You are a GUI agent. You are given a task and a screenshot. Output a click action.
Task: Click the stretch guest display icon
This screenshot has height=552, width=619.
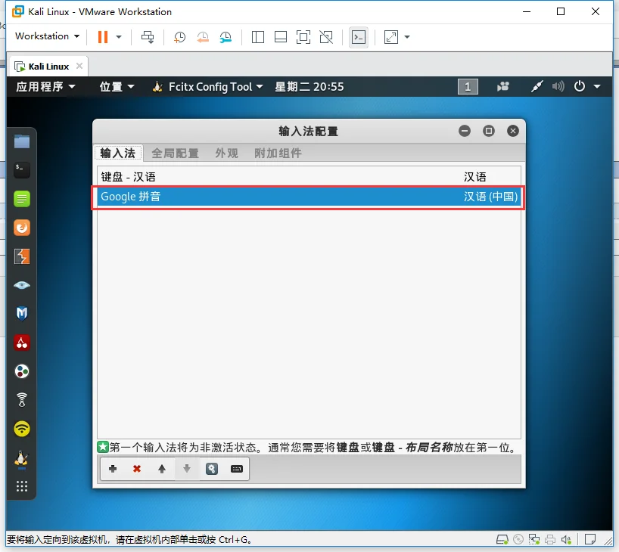pos(390,37)
